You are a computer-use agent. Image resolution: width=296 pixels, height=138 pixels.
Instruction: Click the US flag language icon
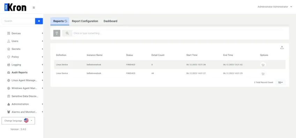26,121
